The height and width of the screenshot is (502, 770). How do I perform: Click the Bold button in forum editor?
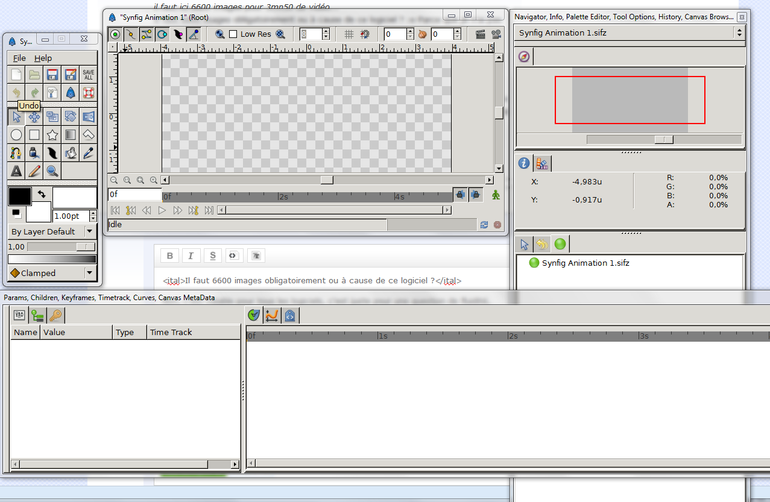pos(170,256)
